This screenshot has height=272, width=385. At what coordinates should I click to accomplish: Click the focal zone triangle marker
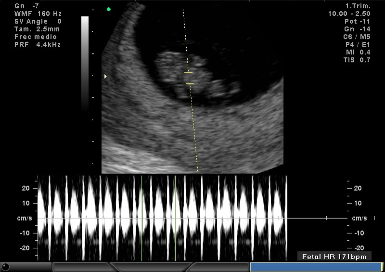pos(106,76)
